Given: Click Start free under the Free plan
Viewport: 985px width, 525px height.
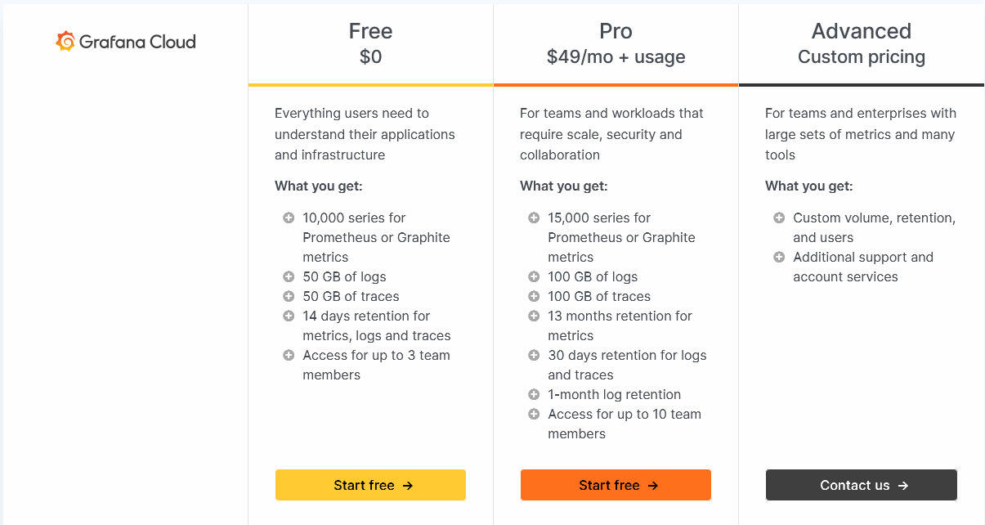Looking at the screenshot, I should (x=370, y=485).
